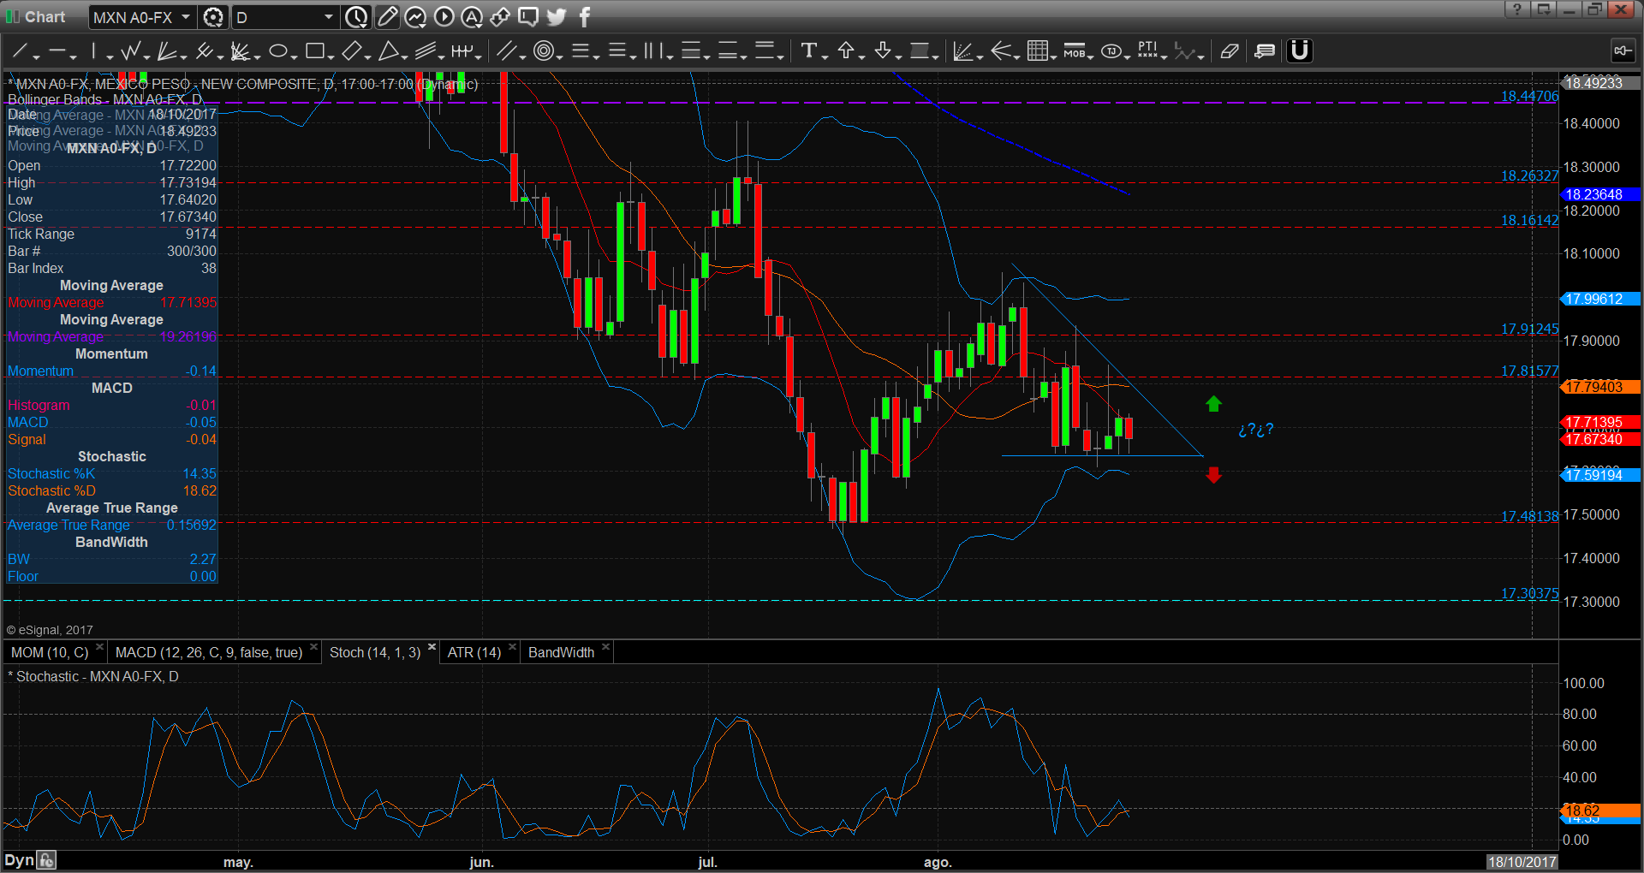Switch to ATR (14) tab
The width and height of the screenshot is (1644, 873).
(474, 652)
